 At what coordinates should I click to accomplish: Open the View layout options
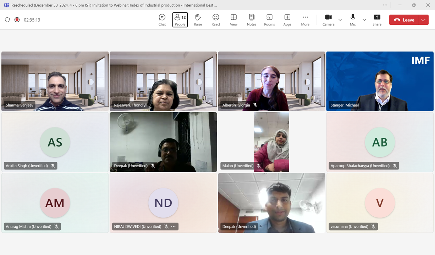(233, 20)
